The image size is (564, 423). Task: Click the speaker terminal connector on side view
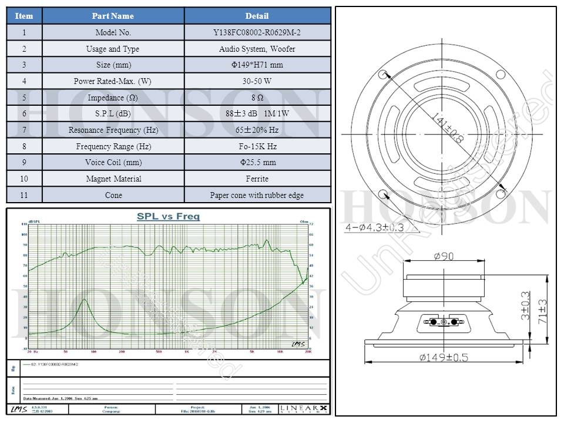[x=444, y=322]
